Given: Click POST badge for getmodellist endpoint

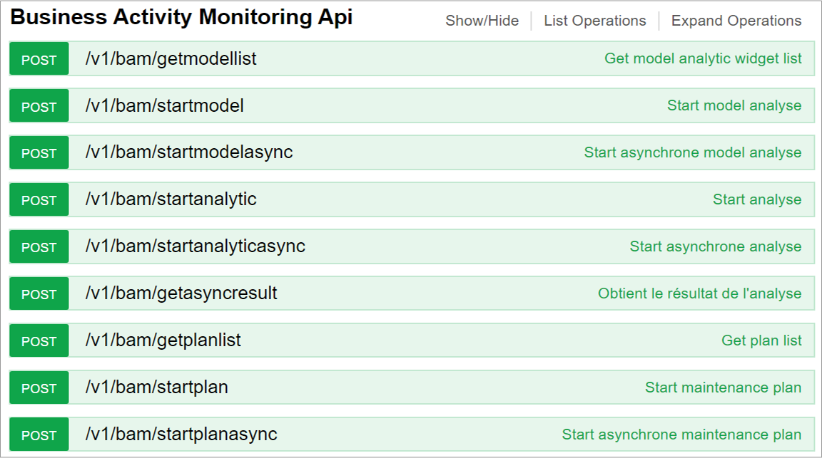Looking at the screenshot, I should (x=39, y=60).
